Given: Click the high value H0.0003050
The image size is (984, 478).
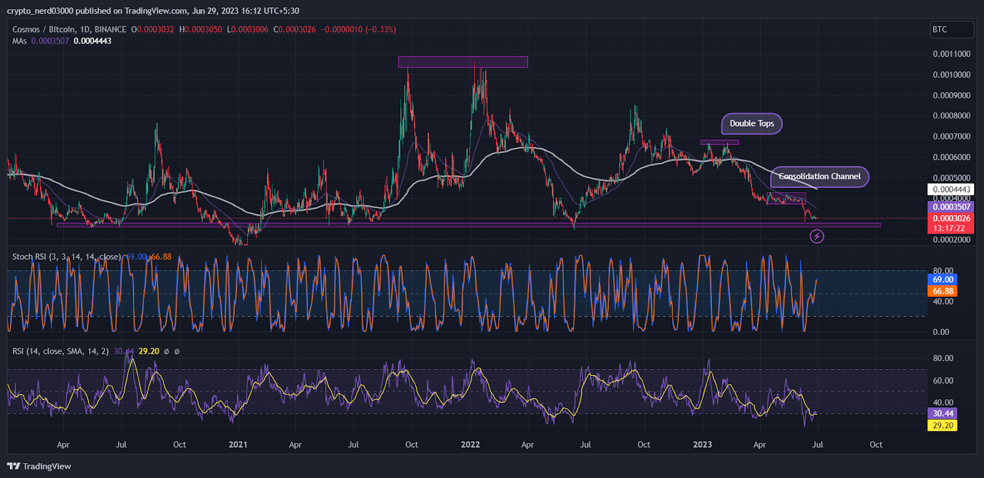Looking at the screenshot, I should [x=200, y=29].
